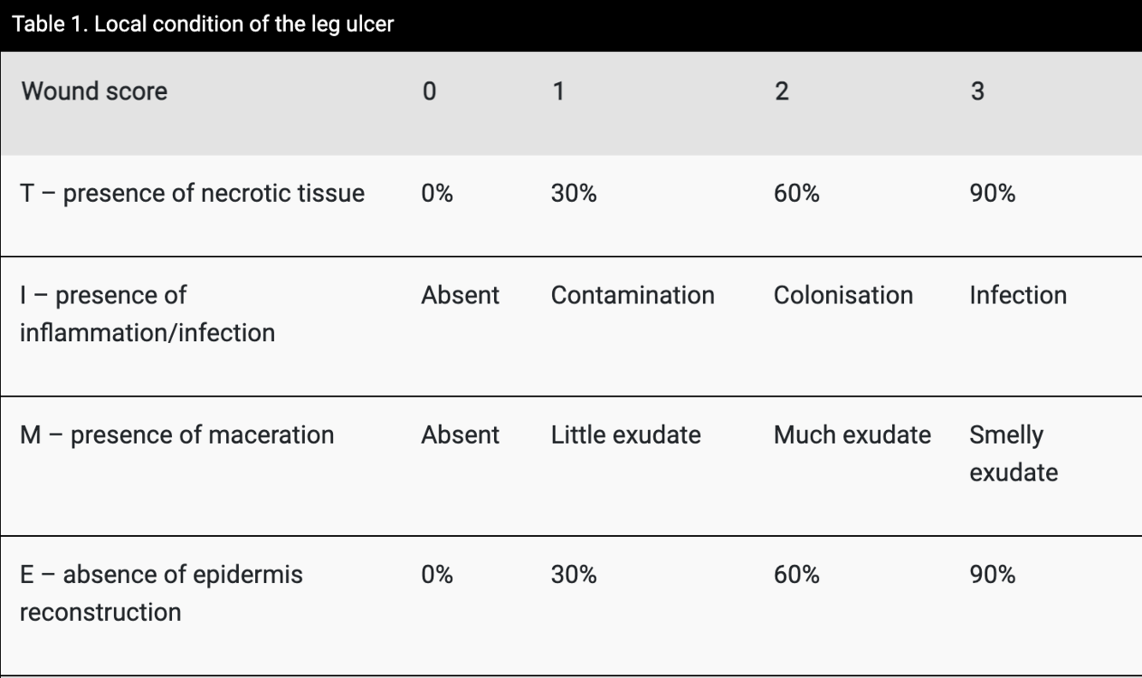Select the "Contamination" cell

[633, 295]
